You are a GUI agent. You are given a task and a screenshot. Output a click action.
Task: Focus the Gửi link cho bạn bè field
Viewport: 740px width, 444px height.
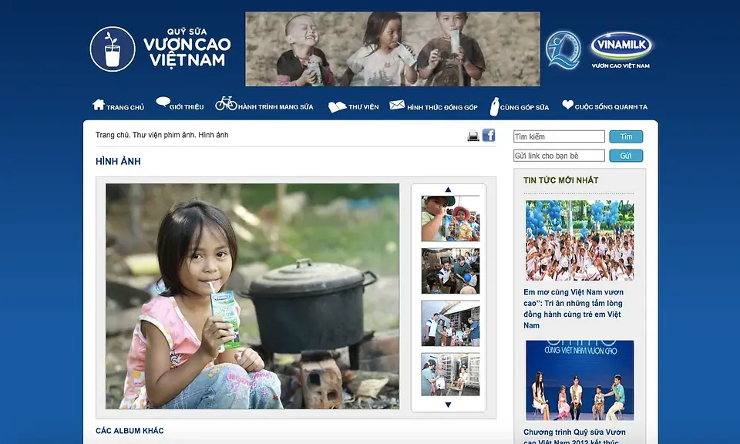[x=559, y=156]
